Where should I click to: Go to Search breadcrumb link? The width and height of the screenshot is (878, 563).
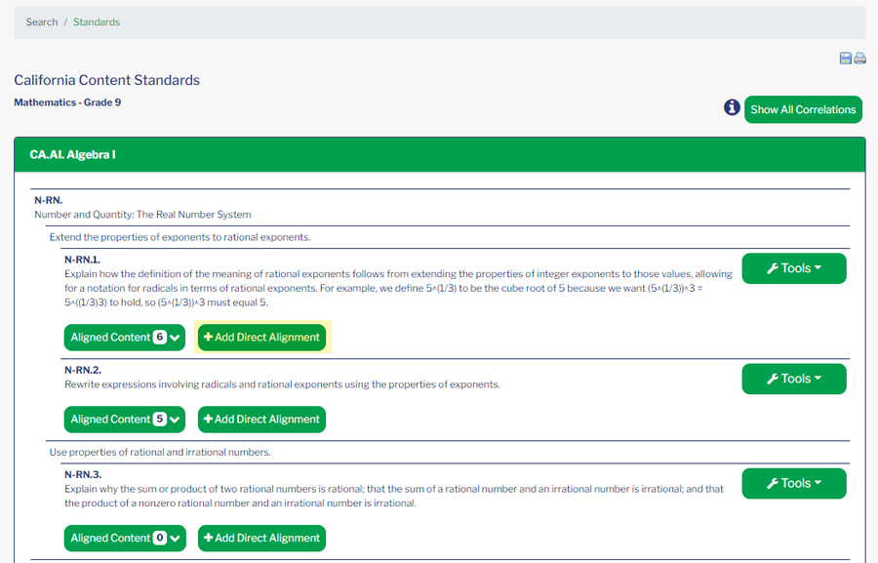42,21
